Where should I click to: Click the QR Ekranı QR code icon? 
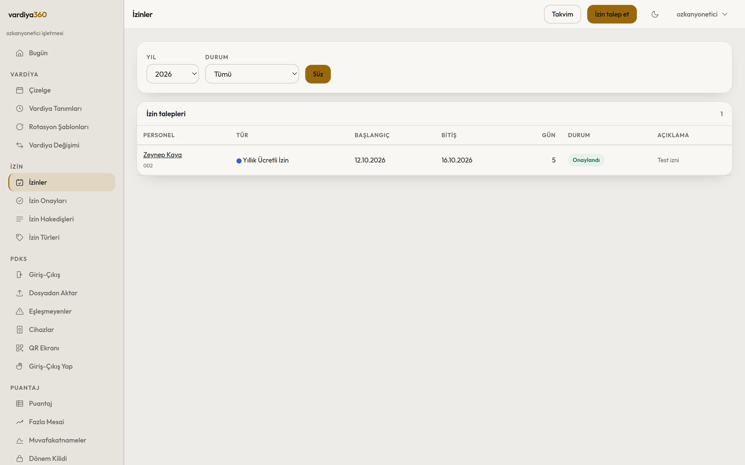coord(20,348)
